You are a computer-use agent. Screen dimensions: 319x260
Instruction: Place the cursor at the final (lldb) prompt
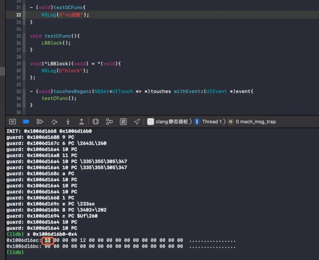(x=15, y=252)
